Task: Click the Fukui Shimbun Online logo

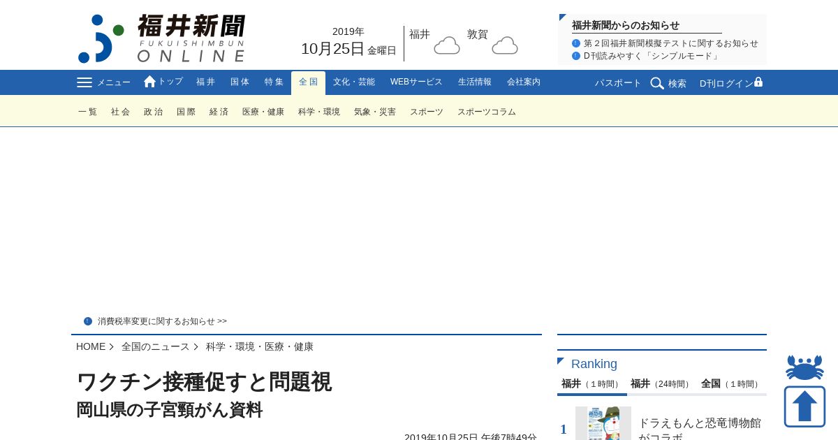Action: click(x=161, y=38)
